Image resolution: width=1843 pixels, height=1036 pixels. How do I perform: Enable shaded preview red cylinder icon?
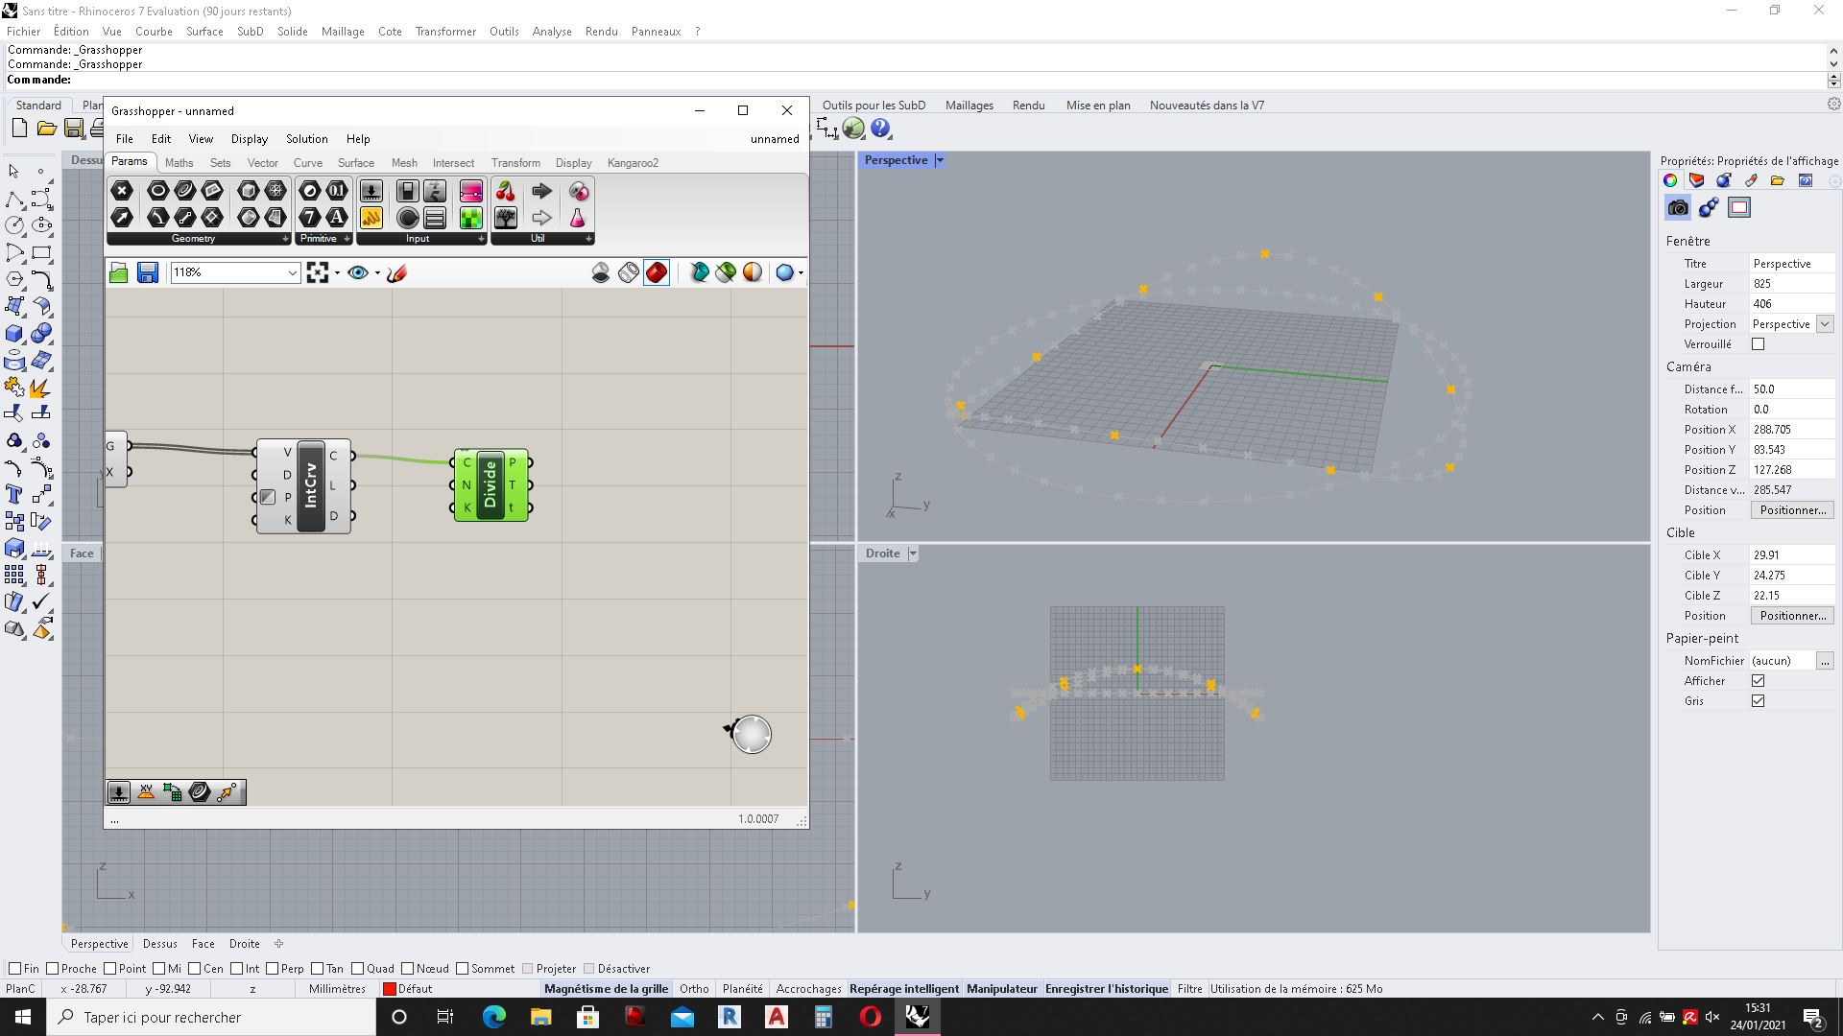[657, 273]
